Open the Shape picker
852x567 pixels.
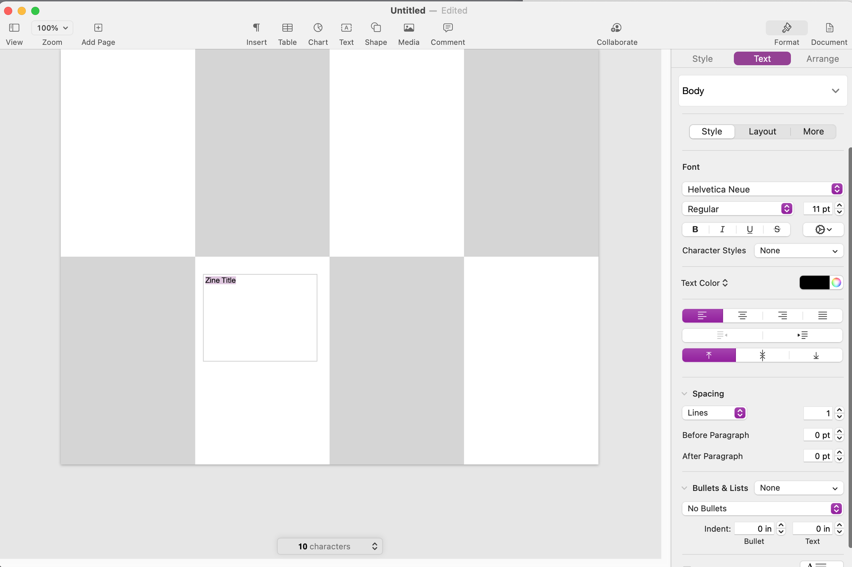(376, 28)
